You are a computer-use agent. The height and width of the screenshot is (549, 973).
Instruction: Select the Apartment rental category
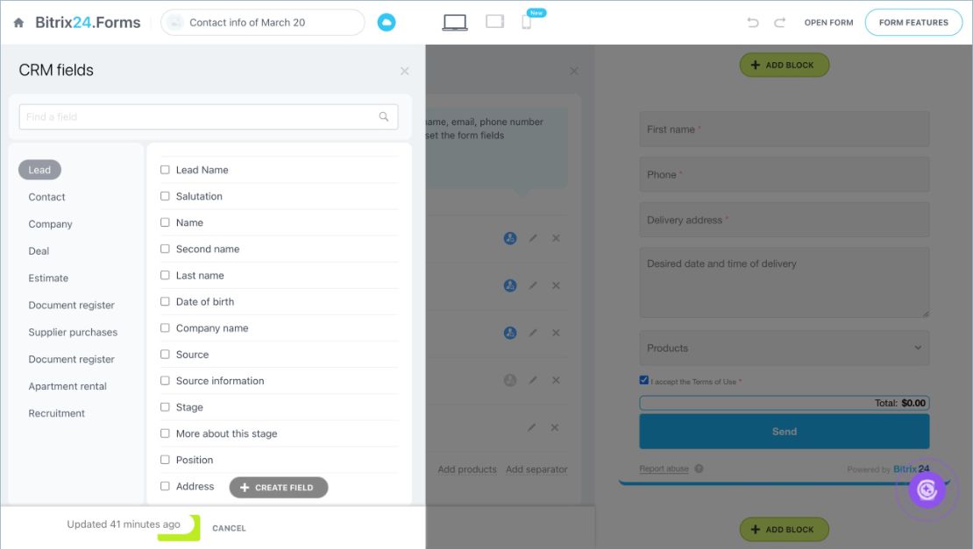coord(67,386)
